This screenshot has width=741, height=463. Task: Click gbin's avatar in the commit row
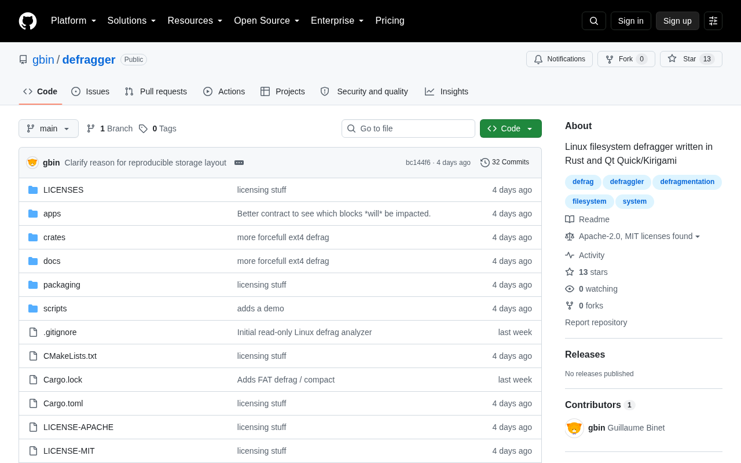point(32,163)
